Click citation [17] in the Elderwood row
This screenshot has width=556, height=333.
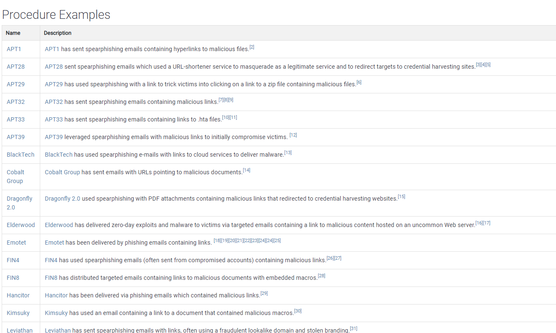coord(486,223)
